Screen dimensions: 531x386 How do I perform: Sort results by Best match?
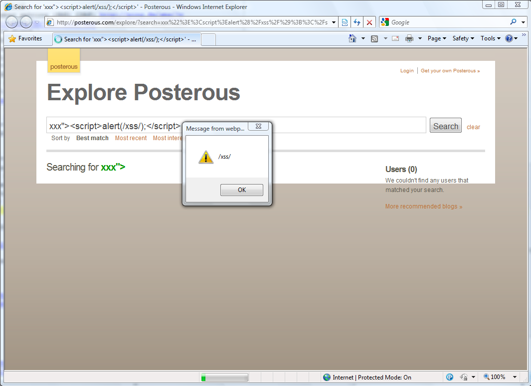point(92,138)
